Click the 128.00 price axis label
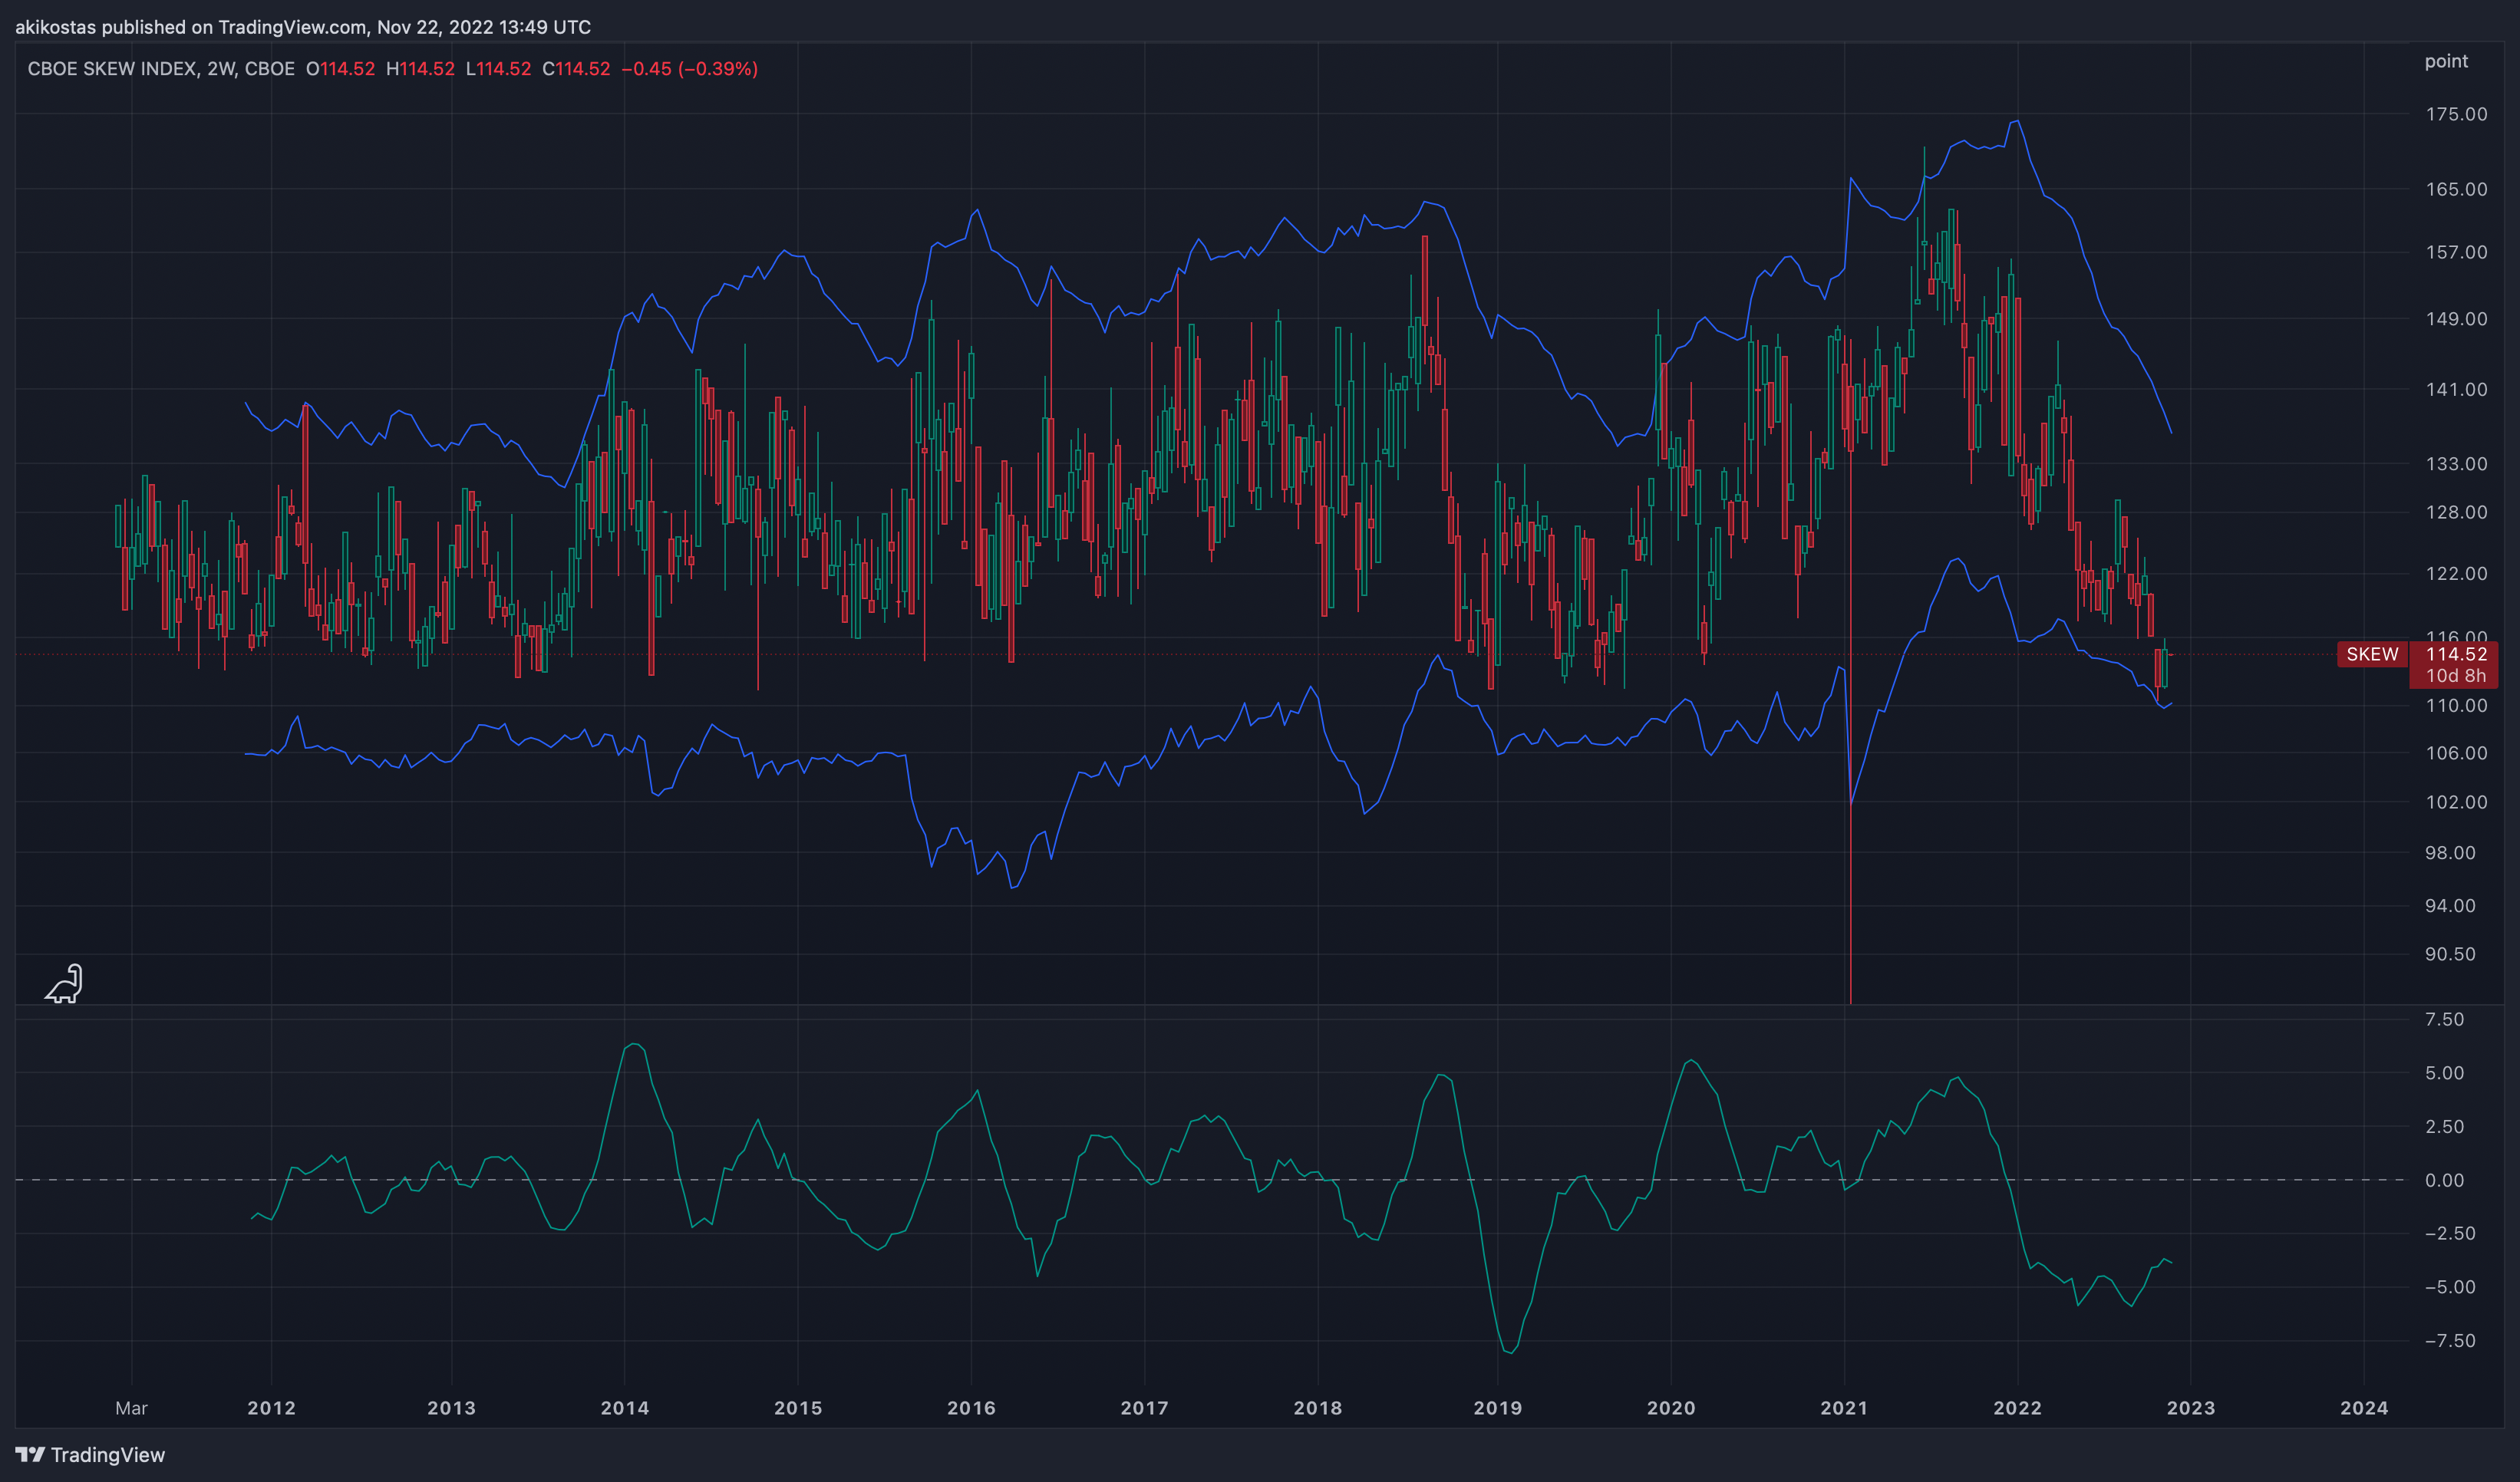Viewport: 2520px width, 1482px height. [2456, 512]
